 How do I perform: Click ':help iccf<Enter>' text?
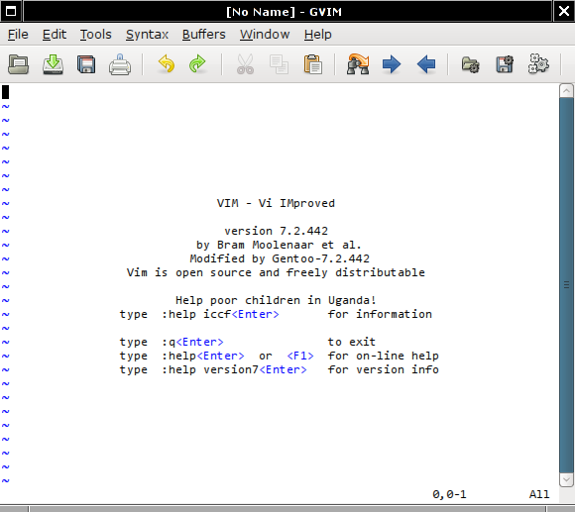click(220, 314)
